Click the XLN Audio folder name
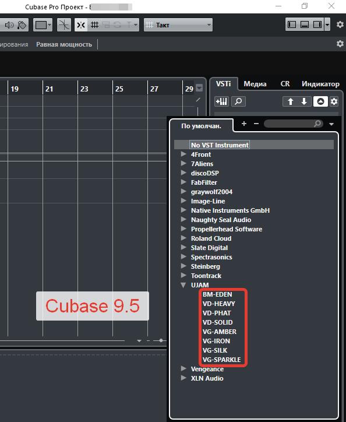This screenshot has height=422, width=346. click(x=207, y=378)
